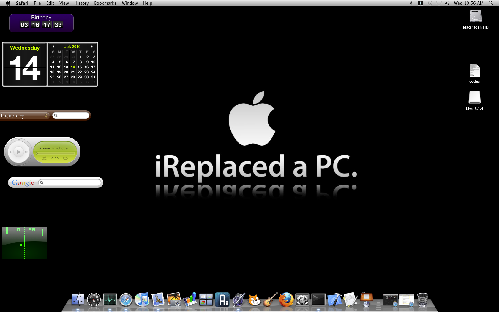The width and height of the screenshot is (499, 312).
Task: Click the Dictionary widget search field
Action: (x=71, y=115)
